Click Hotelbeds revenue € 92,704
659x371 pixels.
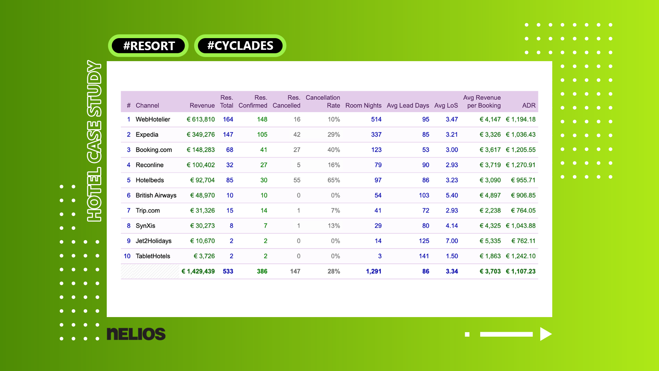pos(203,180)
